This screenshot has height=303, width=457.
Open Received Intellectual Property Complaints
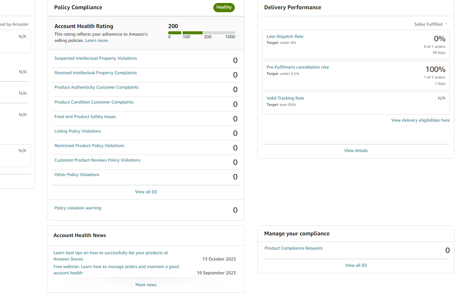coord(95,73)
